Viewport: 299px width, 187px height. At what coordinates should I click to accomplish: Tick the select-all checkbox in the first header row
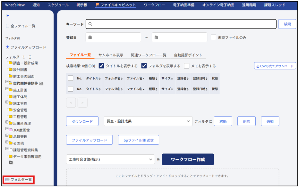71,78
